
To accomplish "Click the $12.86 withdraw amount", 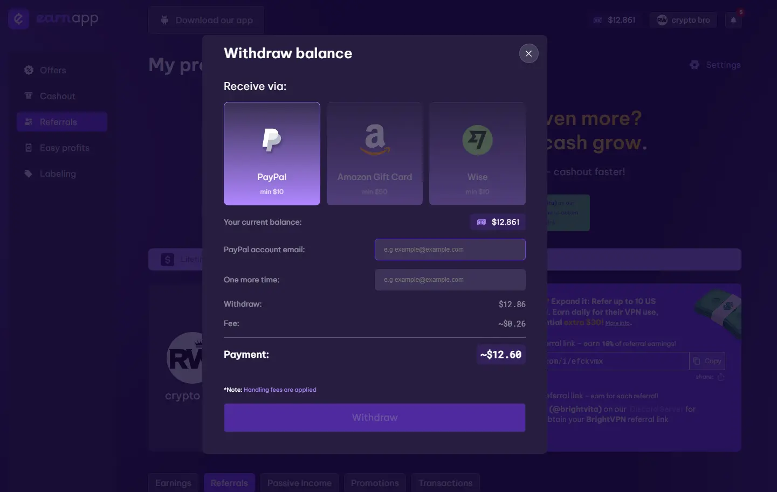I will tap(512, 304).
